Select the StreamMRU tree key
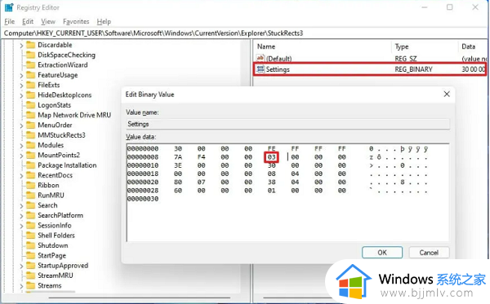This screenshot has width=490, height=304. click(x=56, y=275)
